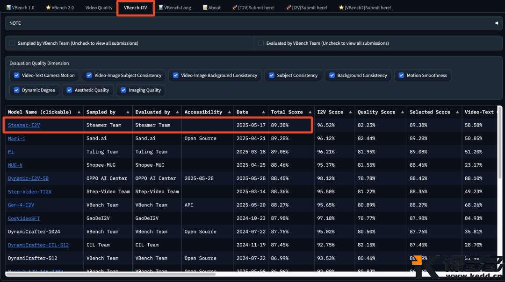Viewport: 505px width, 282px height.
Task: Sort by Model Name column arrow
Action: (x=79, y=112)
